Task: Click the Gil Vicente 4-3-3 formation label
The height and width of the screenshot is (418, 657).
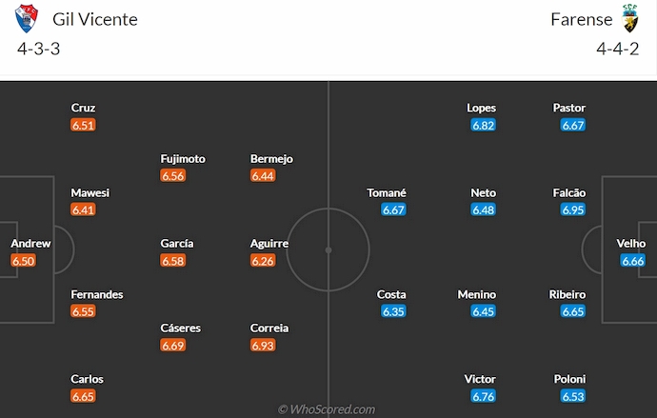Action: coord(39,50)
